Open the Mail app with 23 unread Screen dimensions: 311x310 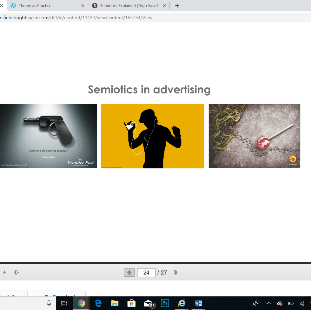[x=149, y=303]
